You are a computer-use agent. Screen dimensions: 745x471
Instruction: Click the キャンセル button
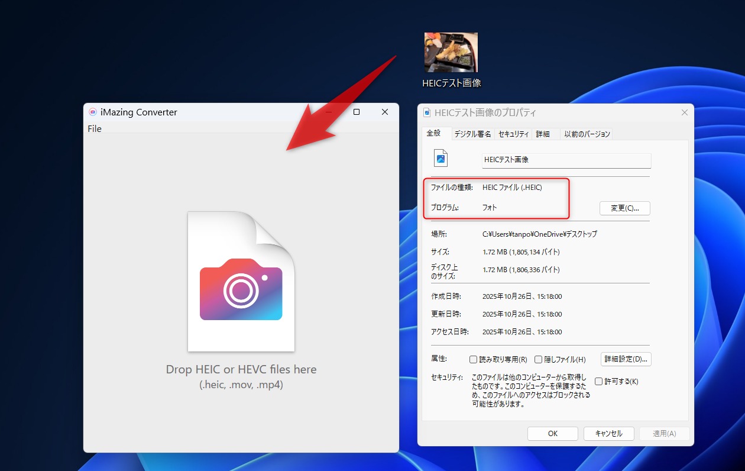[608, 433]
